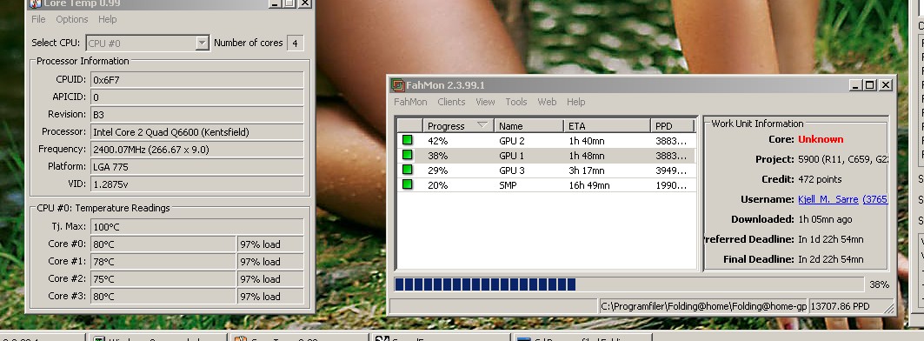Select the GPU 2 client row
The image size is (924, 341).
tap(546, 141)
